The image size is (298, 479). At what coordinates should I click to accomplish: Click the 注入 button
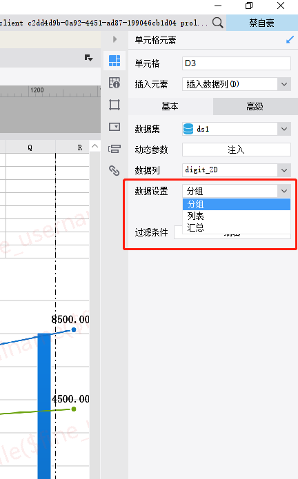[237, 150]
